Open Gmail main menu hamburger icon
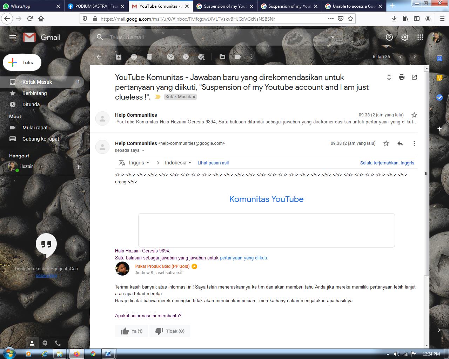This screenshot has height=359, width=449. click(13, 37)
